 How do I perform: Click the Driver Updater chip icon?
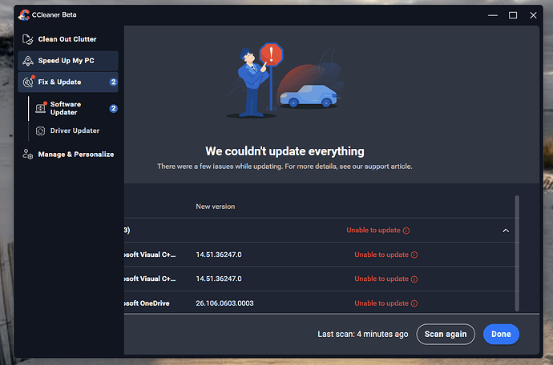(x=41, y=130)
